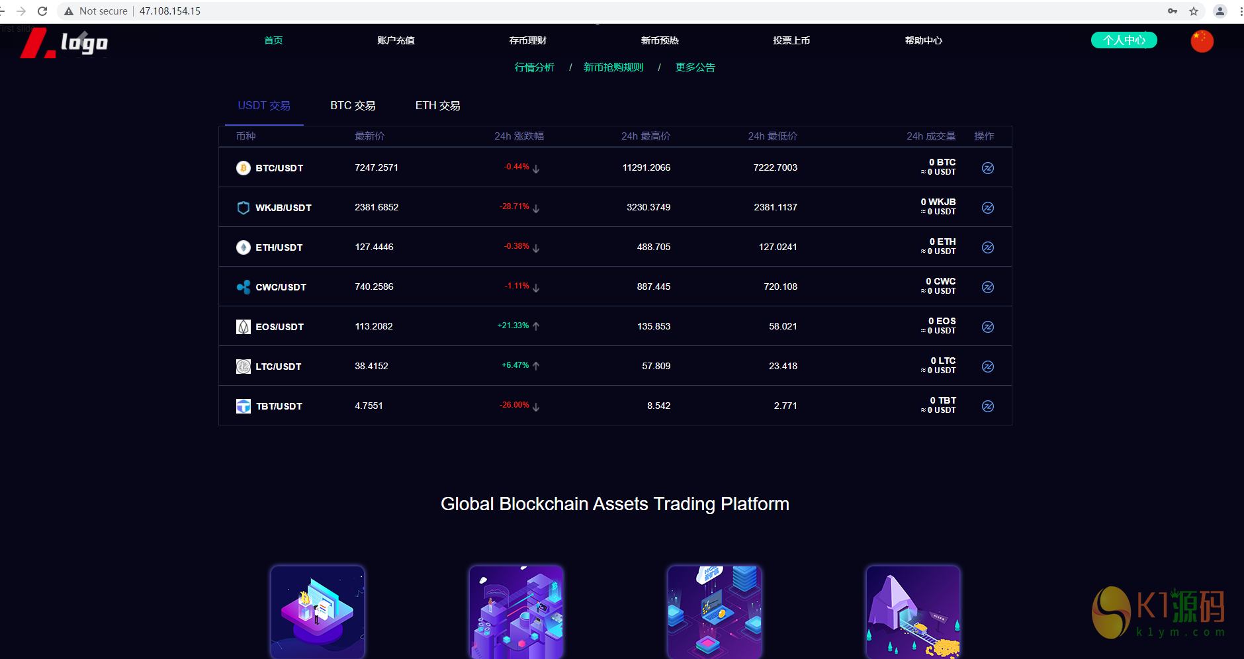Image resolution: width=1244 pixels, height=659 pixels.
Task: Click the LTC coin icon
Action: 244,367
